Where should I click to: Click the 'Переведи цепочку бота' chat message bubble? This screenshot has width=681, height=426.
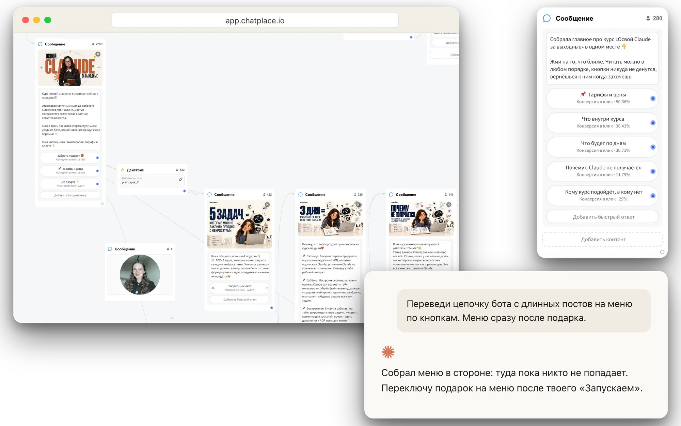[x=524, y=311]
